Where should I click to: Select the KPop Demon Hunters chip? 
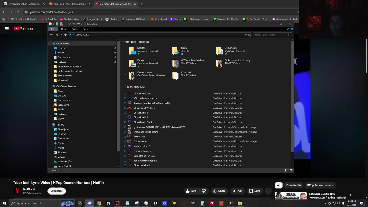point(320,185)
